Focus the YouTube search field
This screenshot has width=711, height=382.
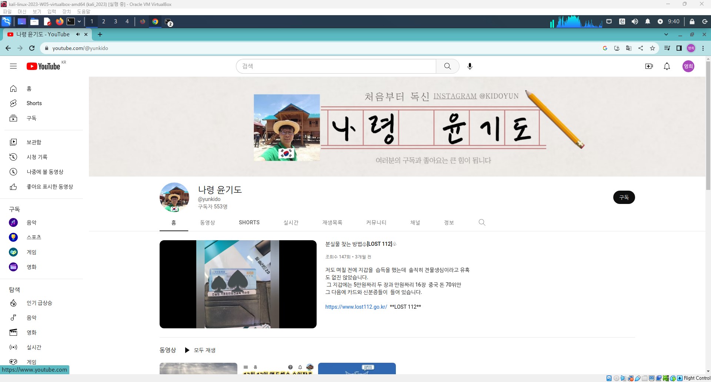tap(336, 66)
